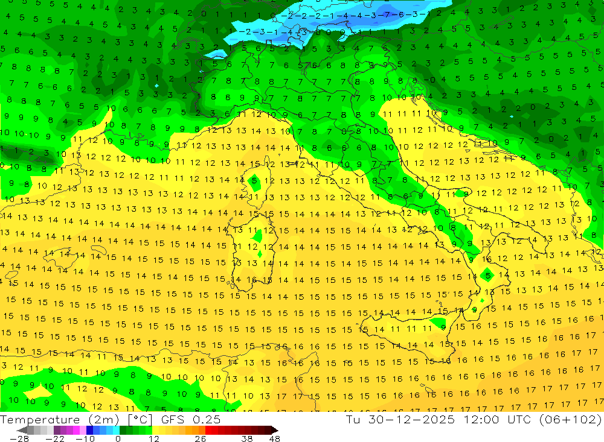
Task: Click the 12 label under the color bar
Action: coord(153,438)
